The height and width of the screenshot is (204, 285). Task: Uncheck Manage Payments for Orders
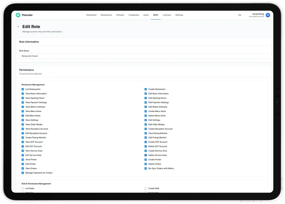pyautogui.click(x=23, y=173)
